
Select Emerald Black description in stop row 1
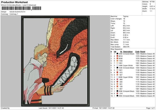[129, 54]
